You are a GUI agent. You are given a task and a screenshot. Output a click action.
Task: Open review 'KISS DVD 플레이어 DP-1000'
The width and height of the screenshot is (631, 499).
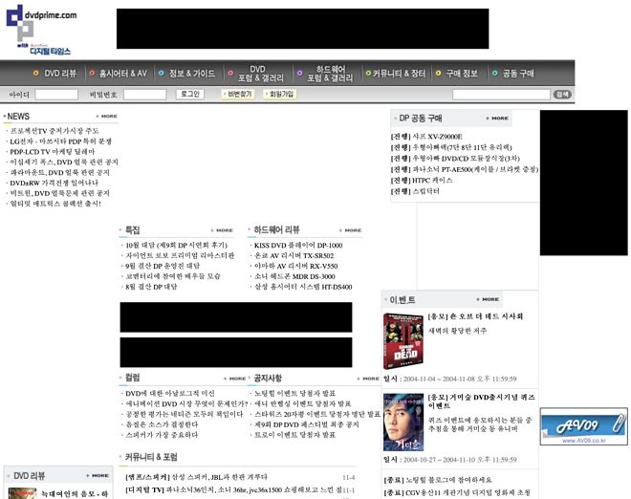coord(298,245)
